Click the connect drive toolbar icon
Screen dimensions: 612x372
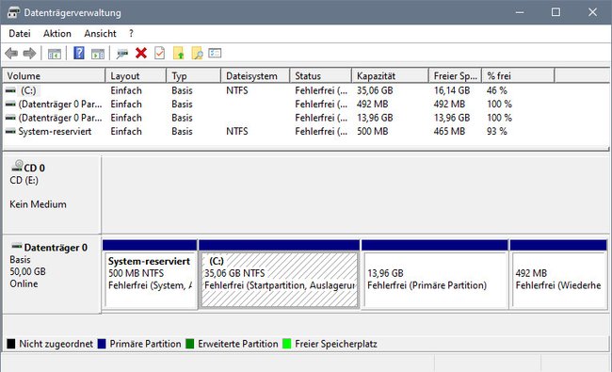[x=121, y=54]
